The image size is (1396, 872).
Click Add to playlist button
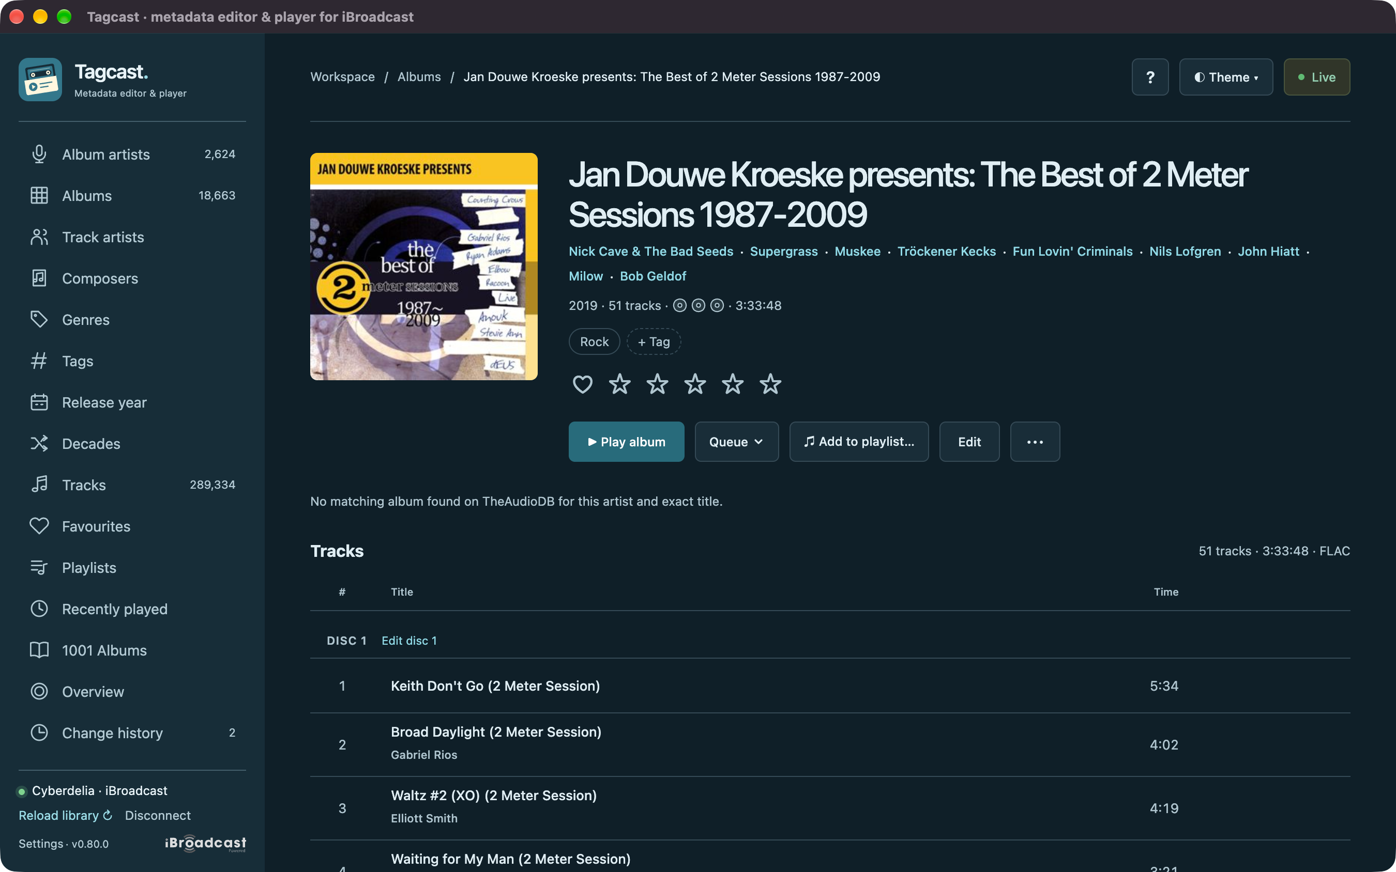coord(859,442)
